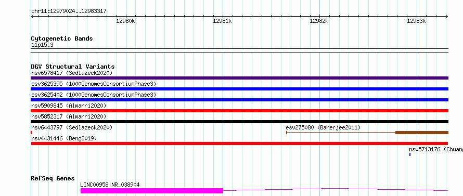Open the nsv4431446 (Deng2019) label
Viewport: 463px width, 196px height.
click(64, 138)
